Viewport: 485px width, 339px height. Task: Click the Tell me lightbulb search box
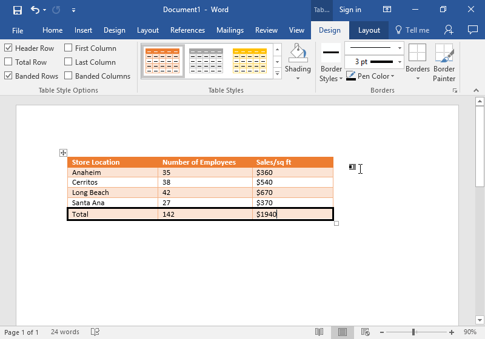(x=412, y=30)
